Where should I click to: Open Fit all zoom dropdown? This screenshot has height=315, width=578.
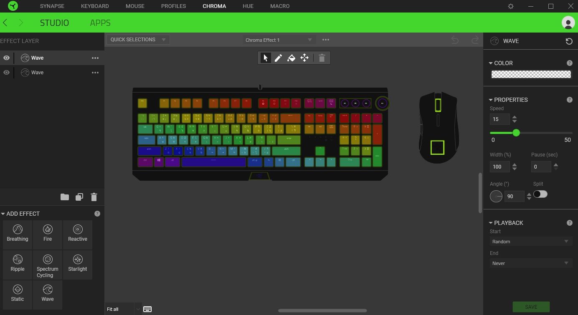tap(124, 309)
